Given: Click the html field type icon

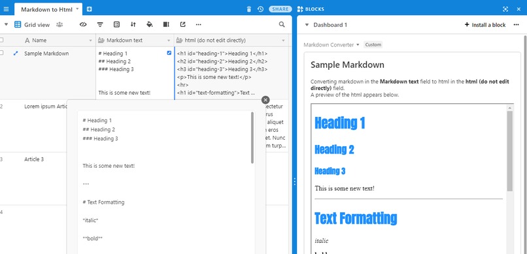Looking at the screenshot, I should (x=179, y=40).
